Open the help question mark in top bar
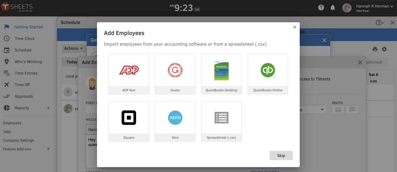This screenshot has width=397, height=172. click(321, 8)
